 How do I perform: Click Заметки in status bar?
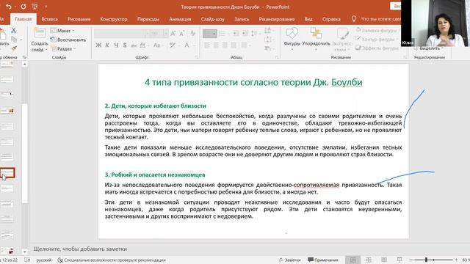(x=289, y=260)
